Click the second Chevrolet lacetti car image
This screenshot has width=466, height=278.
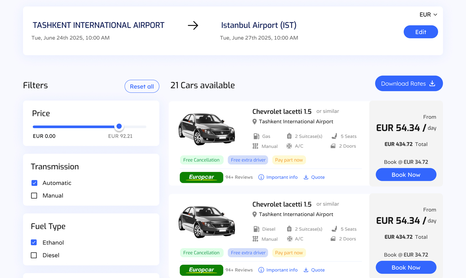(x=207, y=221)
